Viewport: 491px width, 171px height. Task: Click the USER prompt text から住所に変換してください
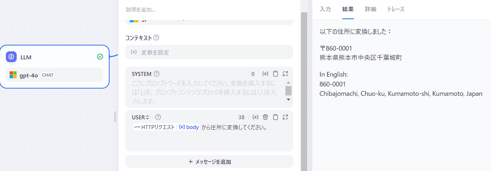(234, 127)
